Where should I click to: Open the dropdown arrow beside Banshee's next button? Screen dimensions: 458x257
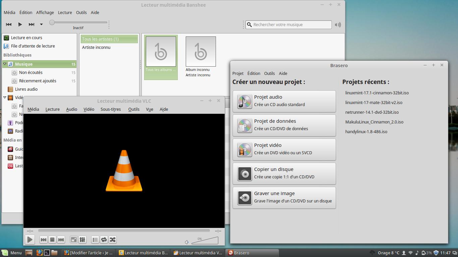pyautogui.click(x=41, y=24)
